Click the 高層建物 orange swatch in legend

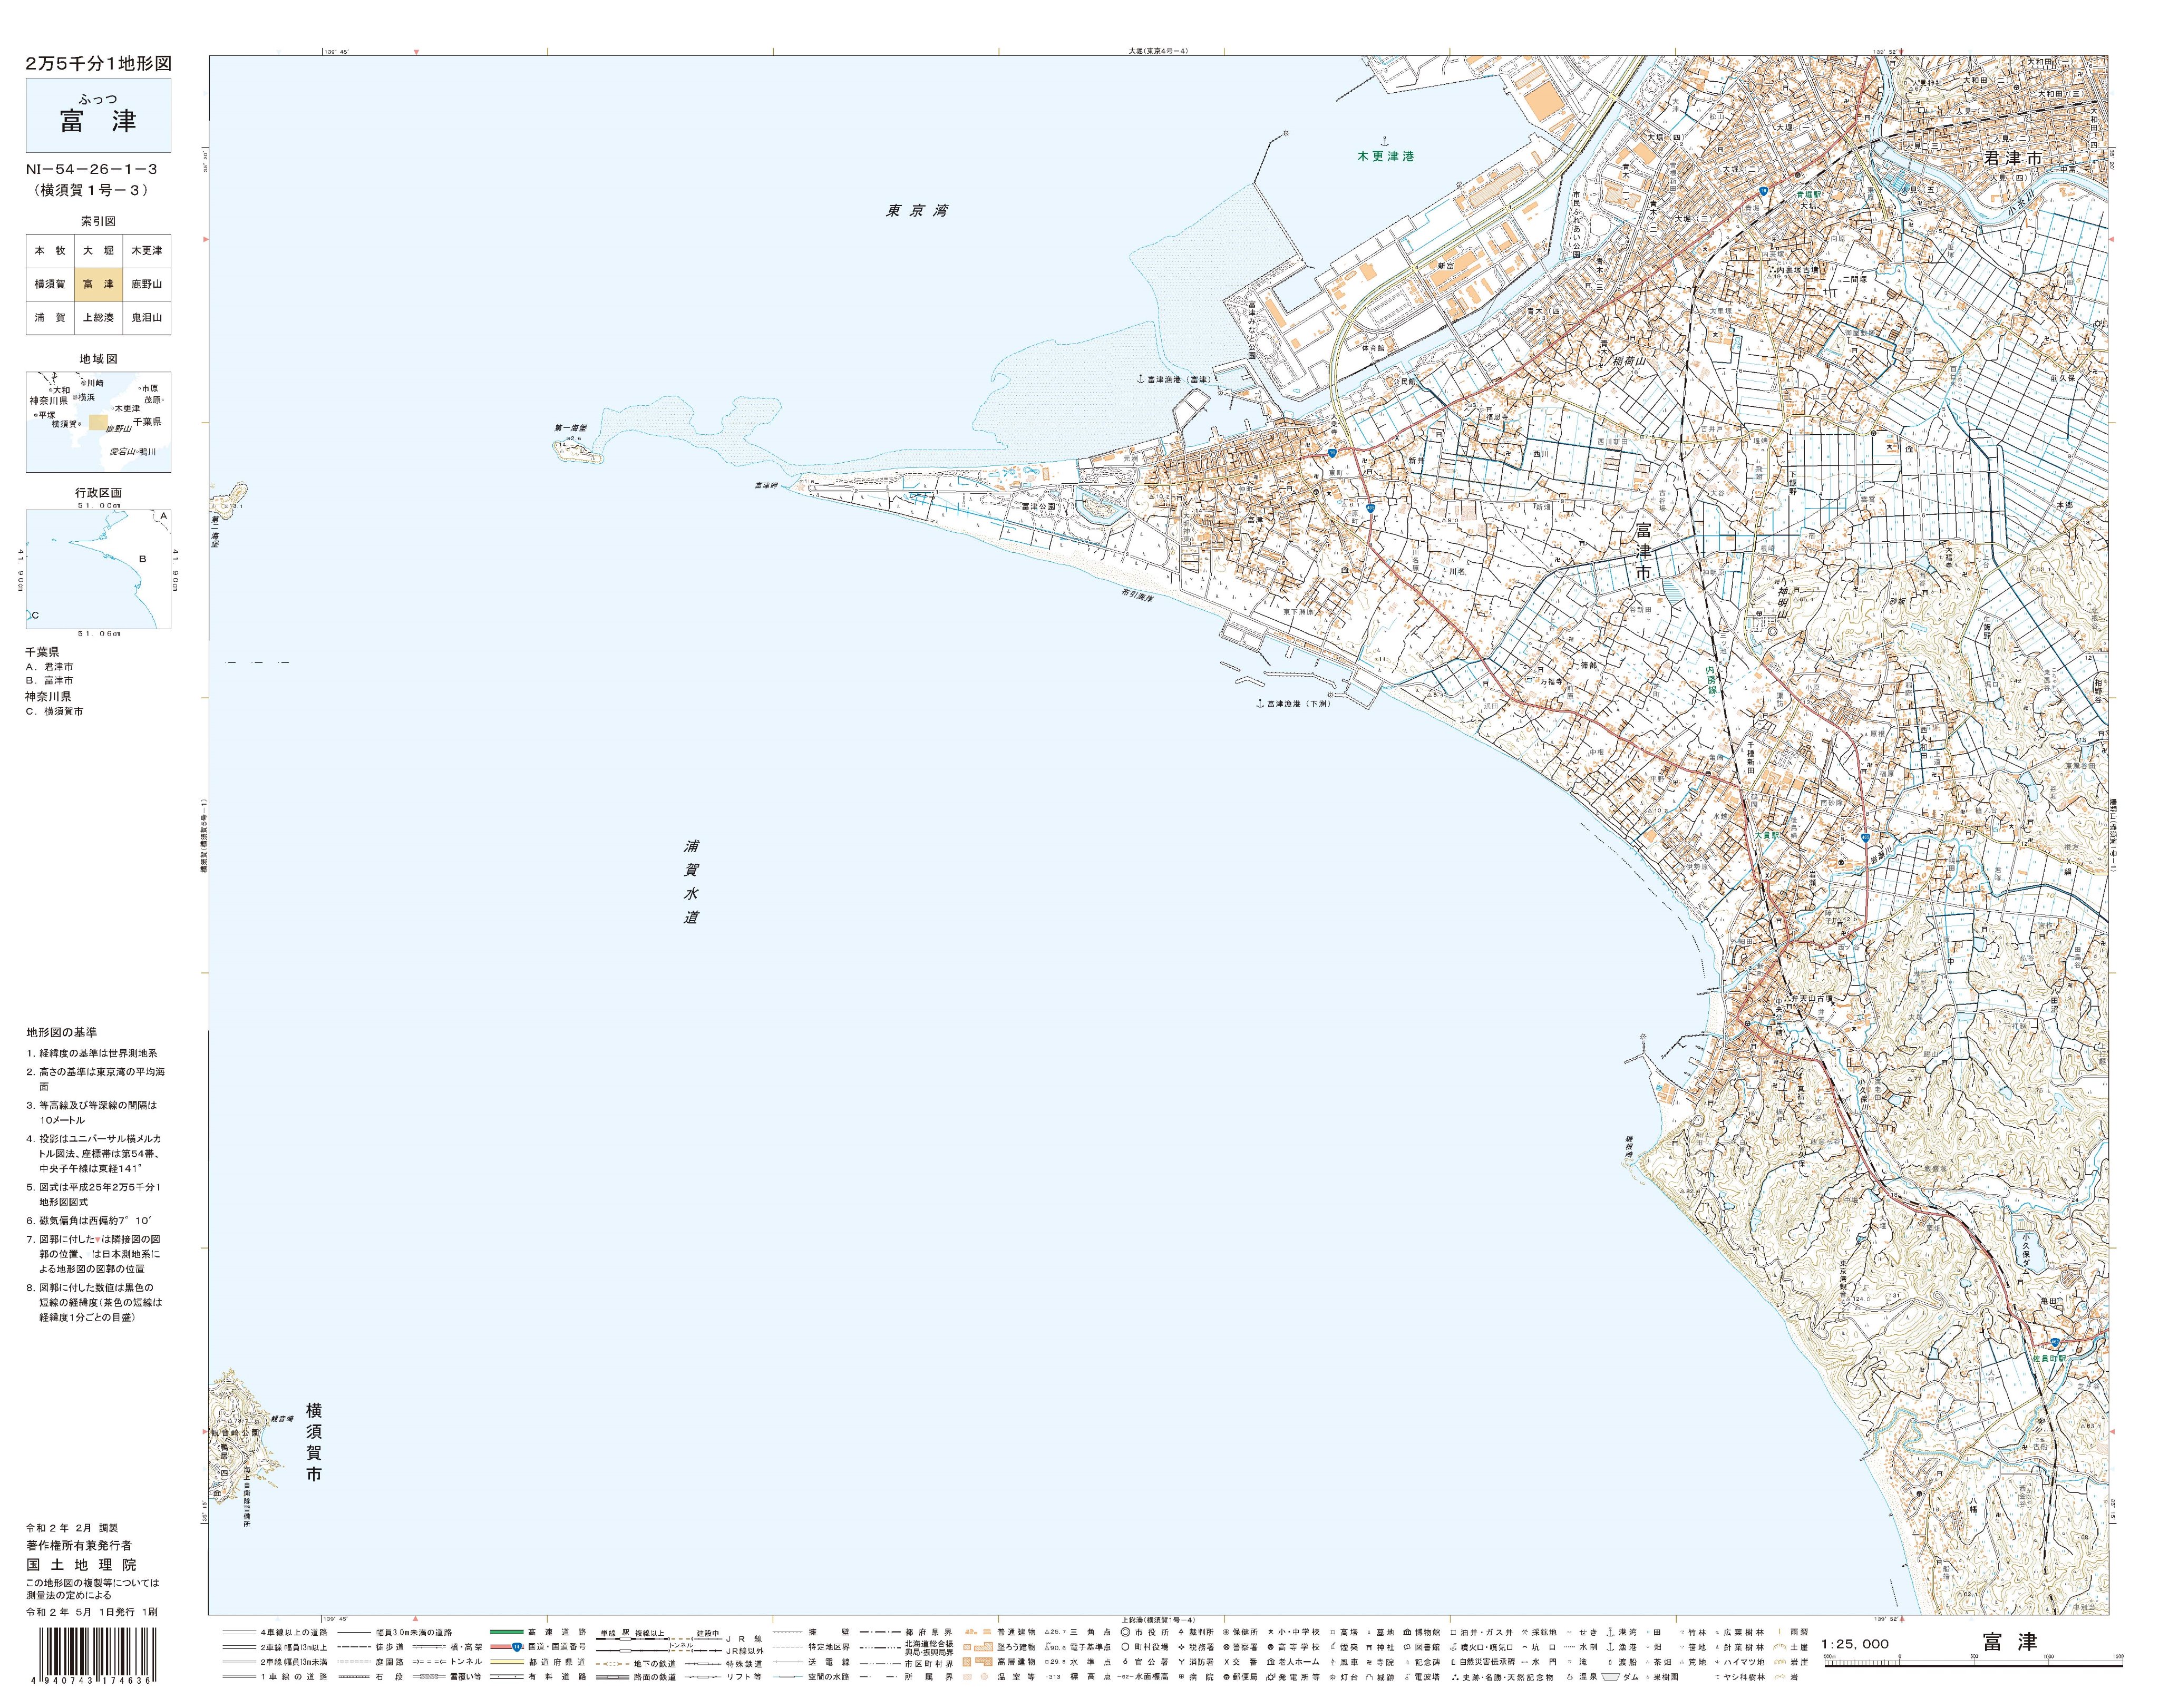978,1662
